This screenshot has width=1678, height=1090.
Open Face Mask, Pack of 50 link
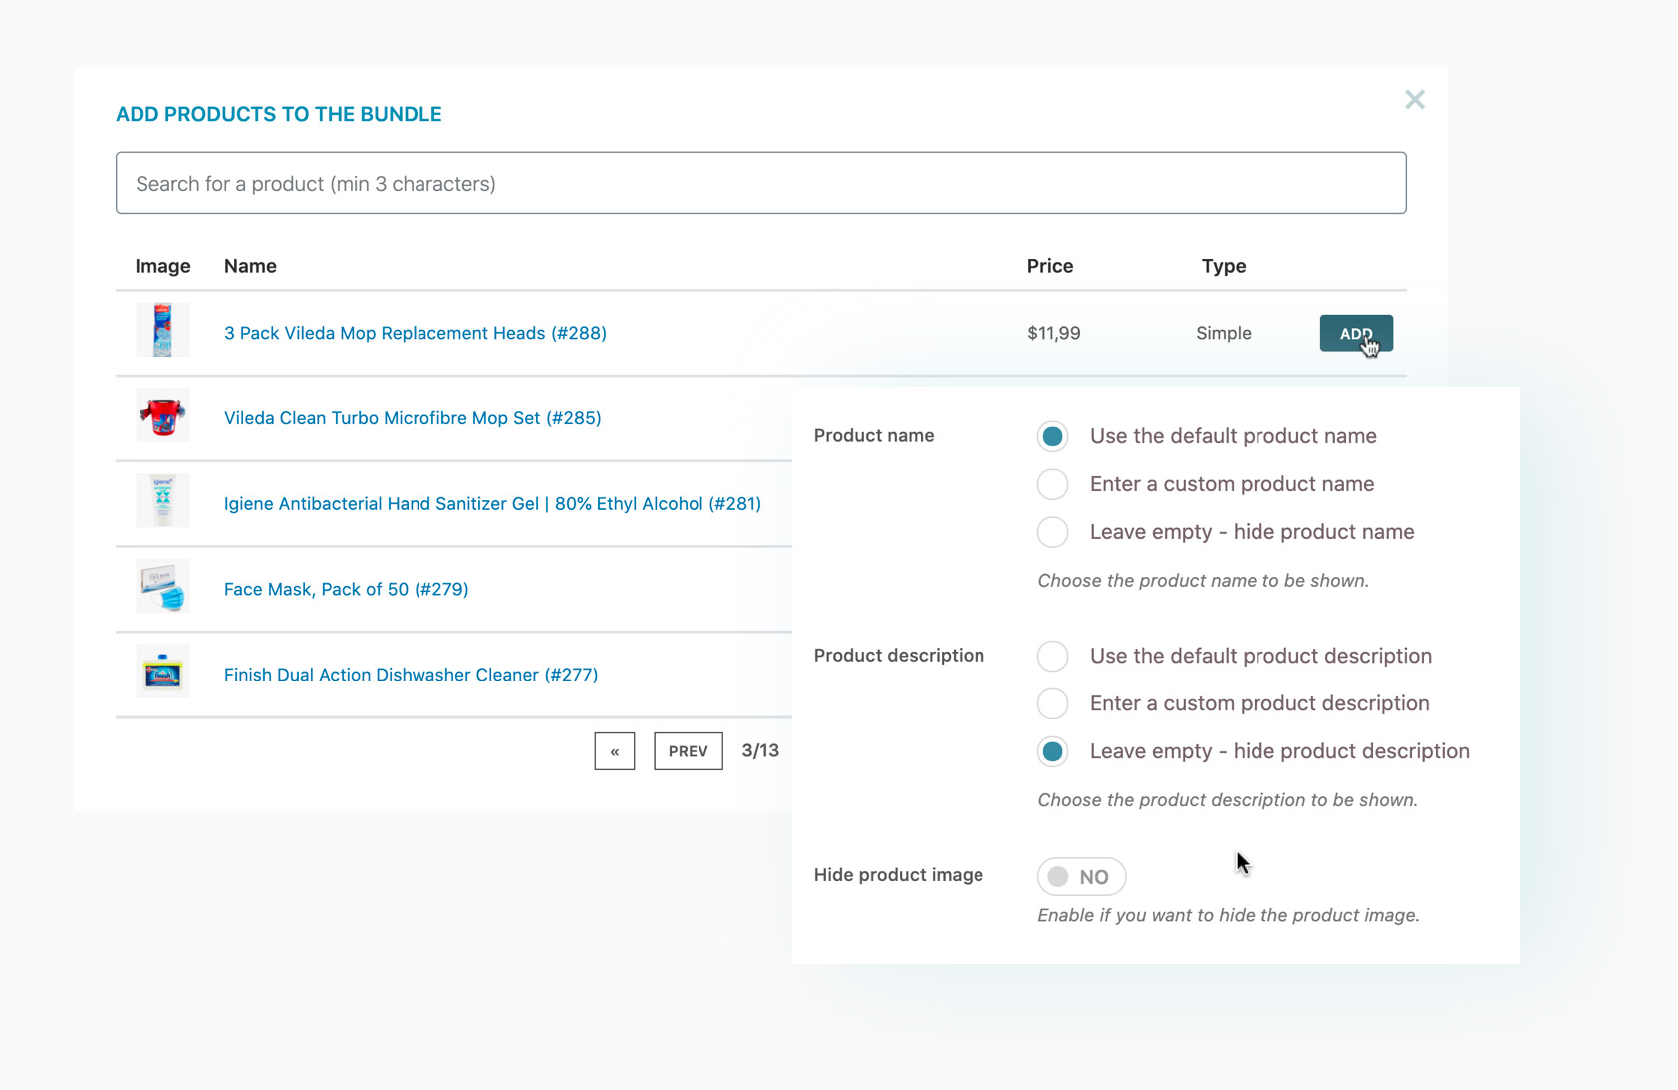tap(346, 589)
